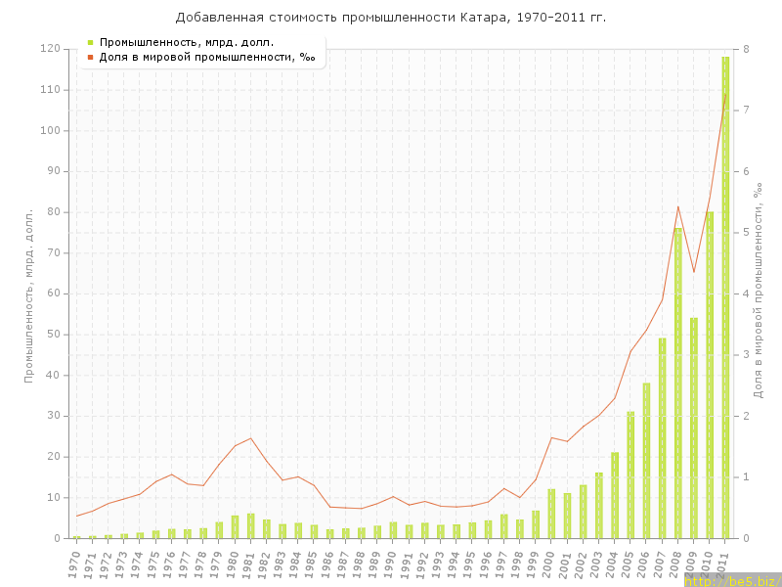Viewport: 782px width, 587px height.
Task: Open the be5.biz watermark link
Action: (732, 580)
